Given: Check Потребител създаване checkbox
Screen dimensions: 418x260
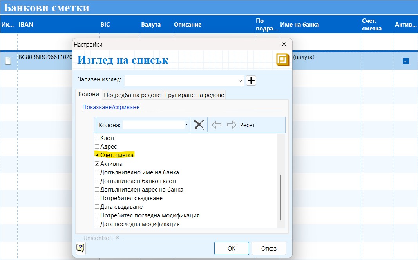Looking at the screenshot, I should pos(97,198).
